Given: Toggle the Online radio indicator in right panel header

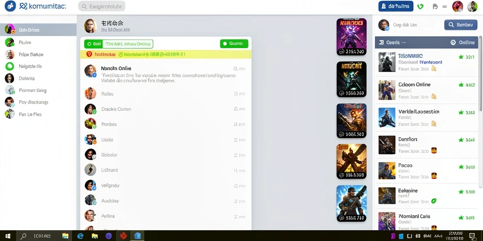Looking at the screenshot, I should pyautogui.click(x=453, y=42).
